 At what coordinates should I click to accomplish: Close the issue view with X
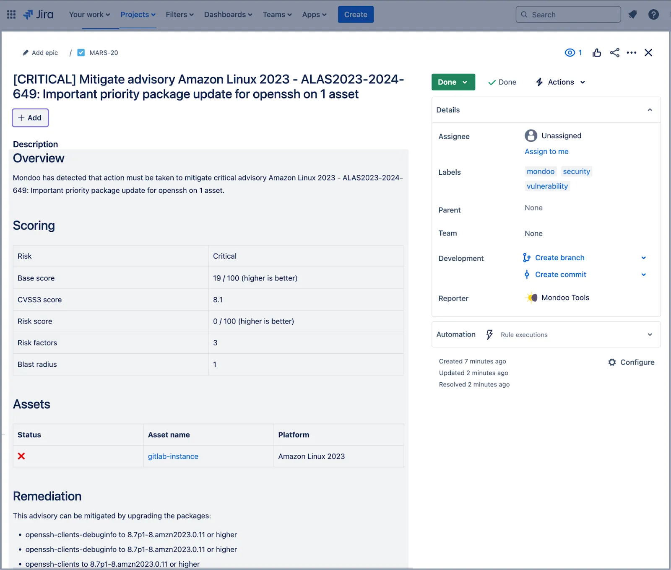[648, 53]
